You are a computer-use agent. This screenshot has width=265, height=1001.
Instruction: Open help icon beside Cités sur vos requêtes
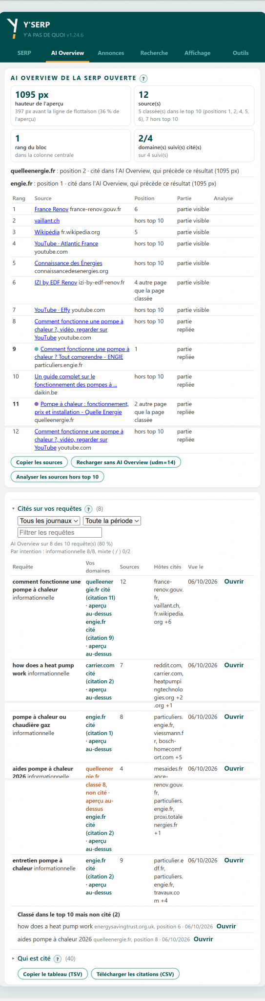(88, 509)
